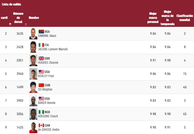The height and width of the screenshot is (134, 194).
Task: Open SIMBINE Akani athlete photo
Action: 33,34
